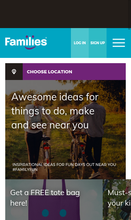The height and width of the screenshot is (220, 131).
Task: Click the 'your ki…' text on the right card
Action: click(119, 203)
